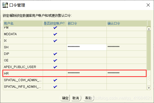Focus the confirm password field for SH
Image resolution: width=154 pixels, height=103 pixels.
[x=127, y=47]
